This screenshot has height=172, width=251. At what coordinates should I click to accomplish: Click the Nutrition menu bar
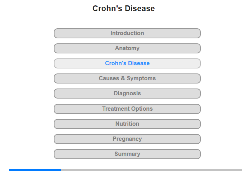127,124
